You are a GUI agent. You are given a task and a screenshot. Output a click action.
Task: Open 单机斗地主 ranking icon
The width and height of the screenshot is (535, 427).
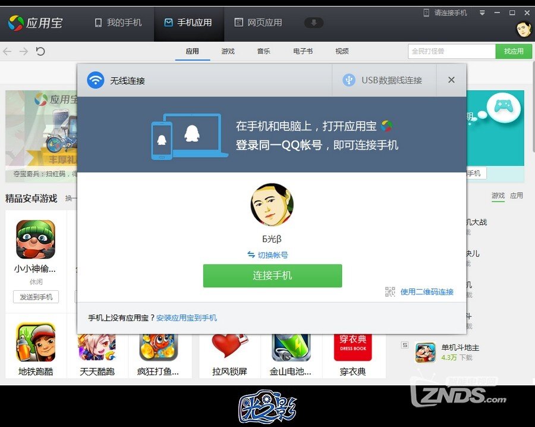[425, 353]
